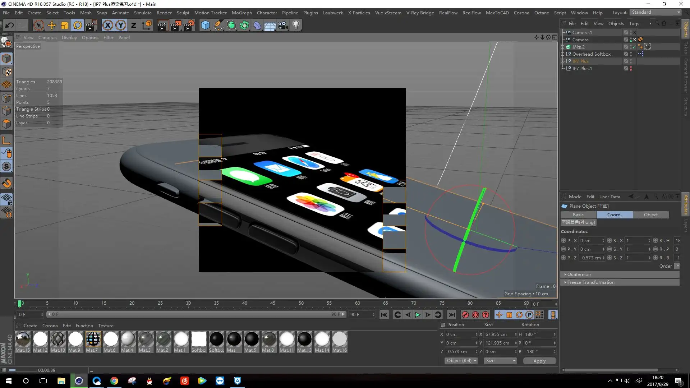Toggle visibility dots for IP7 Plus.1
Viewport: 690px width, 388px height.
(631, 68)
